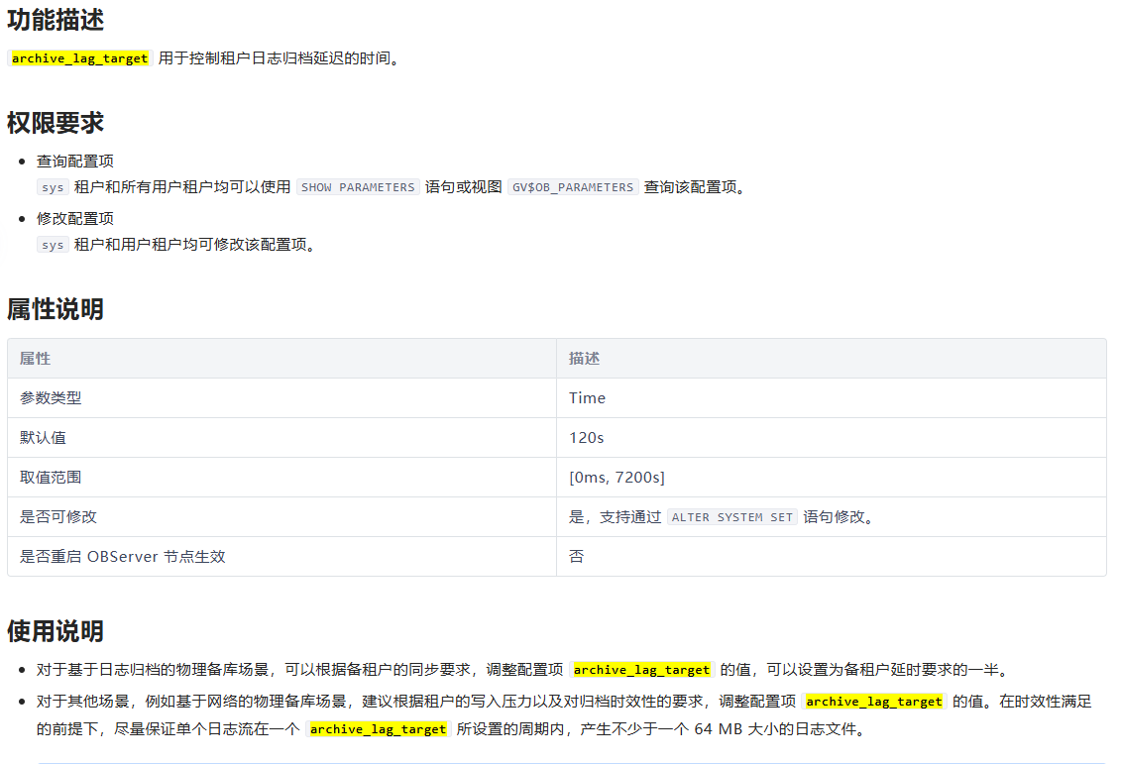Screen dimensions: 1121x764
Task: Click the 租户和用户租户均可修改该配置项 sentence
Action: tap(194, 245)
